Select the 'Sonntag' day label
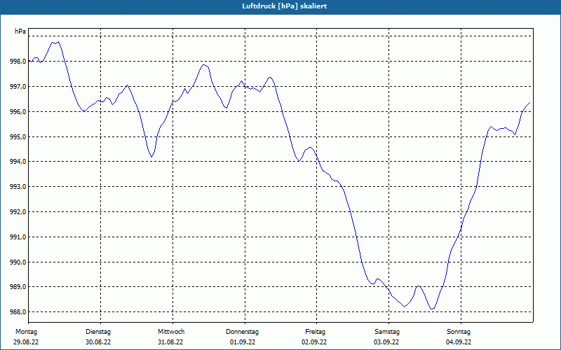561x350 pixels. pyautogui.click(x=459, y=332)
